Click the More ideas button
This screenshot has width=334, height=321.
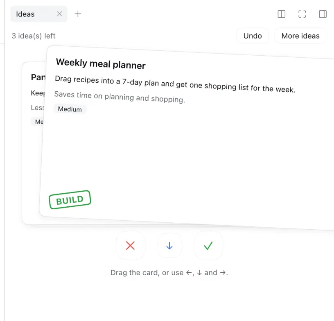tap(300, 36)
